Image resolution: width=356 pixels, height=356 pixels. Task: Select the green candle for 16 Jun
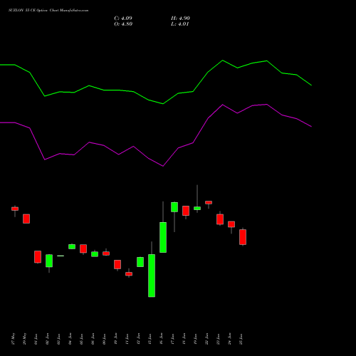tap(163, 237)
